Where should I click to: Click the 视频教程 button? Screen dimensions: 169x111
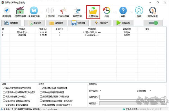(11, 23)
